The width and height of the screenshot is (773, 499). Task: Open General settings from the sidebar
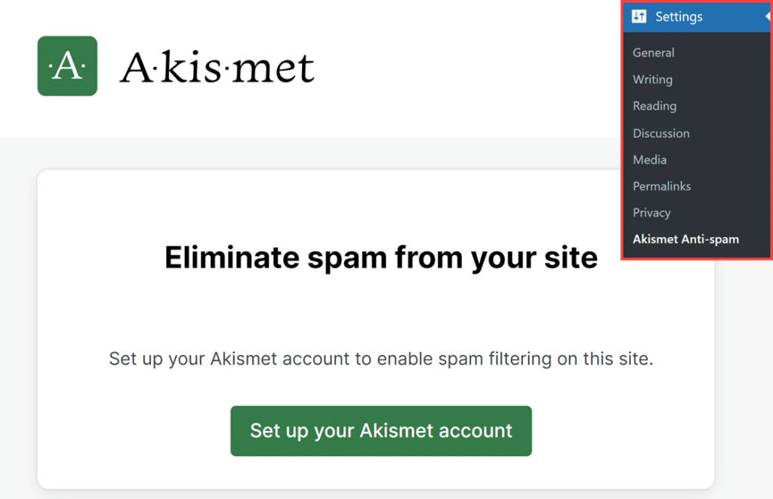pyautogui.click(x=653, y=52)
